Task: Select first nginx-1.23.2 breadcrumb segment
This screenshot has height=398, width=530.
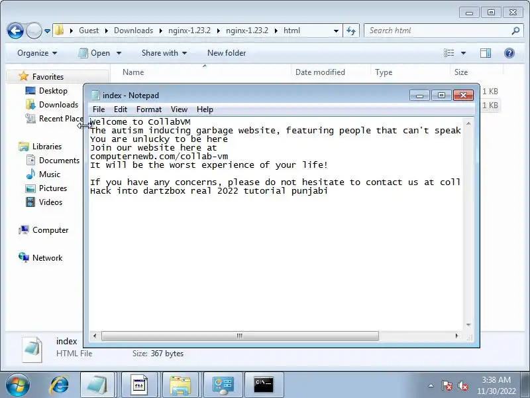Action: pos(189,31)
